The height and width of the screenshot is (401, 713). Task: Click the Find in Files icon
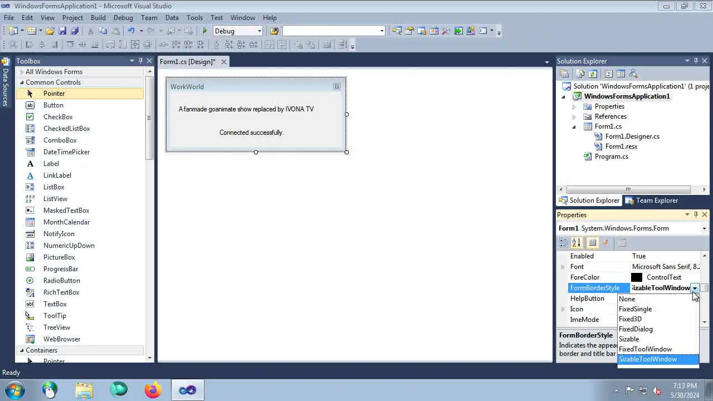tap(274, 31)
